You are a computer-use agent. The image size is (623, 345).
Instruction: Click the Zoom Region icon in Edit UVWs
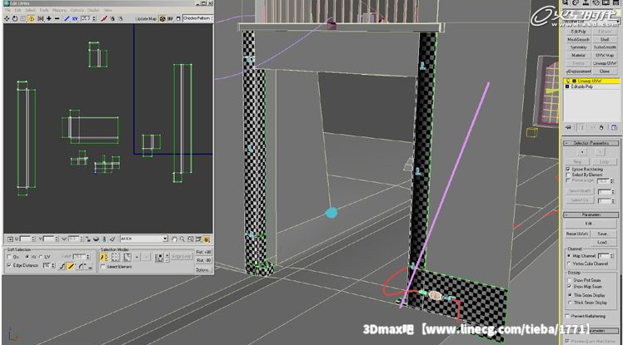click(191, 239)
